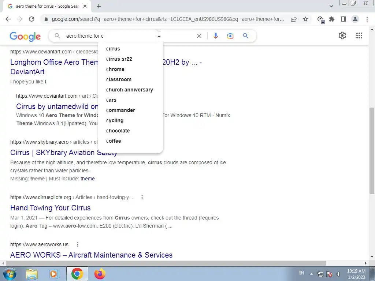
Task: Open the network tray icon
Action: click(320, 274)
